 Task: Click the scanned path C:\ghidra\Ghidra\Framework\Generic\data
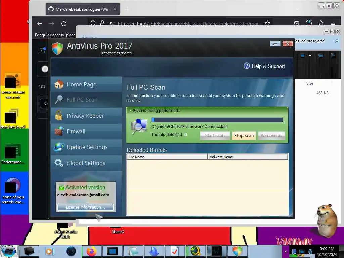point(189,127)
